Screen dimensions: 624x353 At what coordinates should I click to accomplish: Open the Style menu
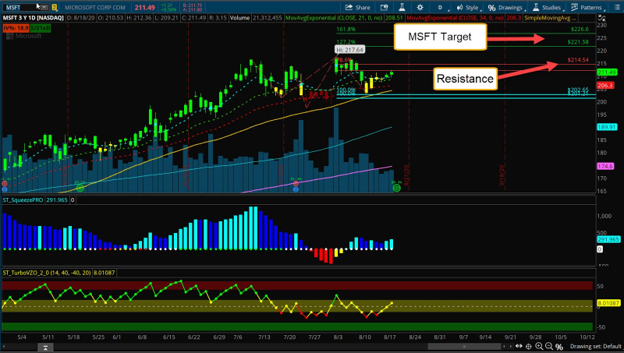[469, 7]
